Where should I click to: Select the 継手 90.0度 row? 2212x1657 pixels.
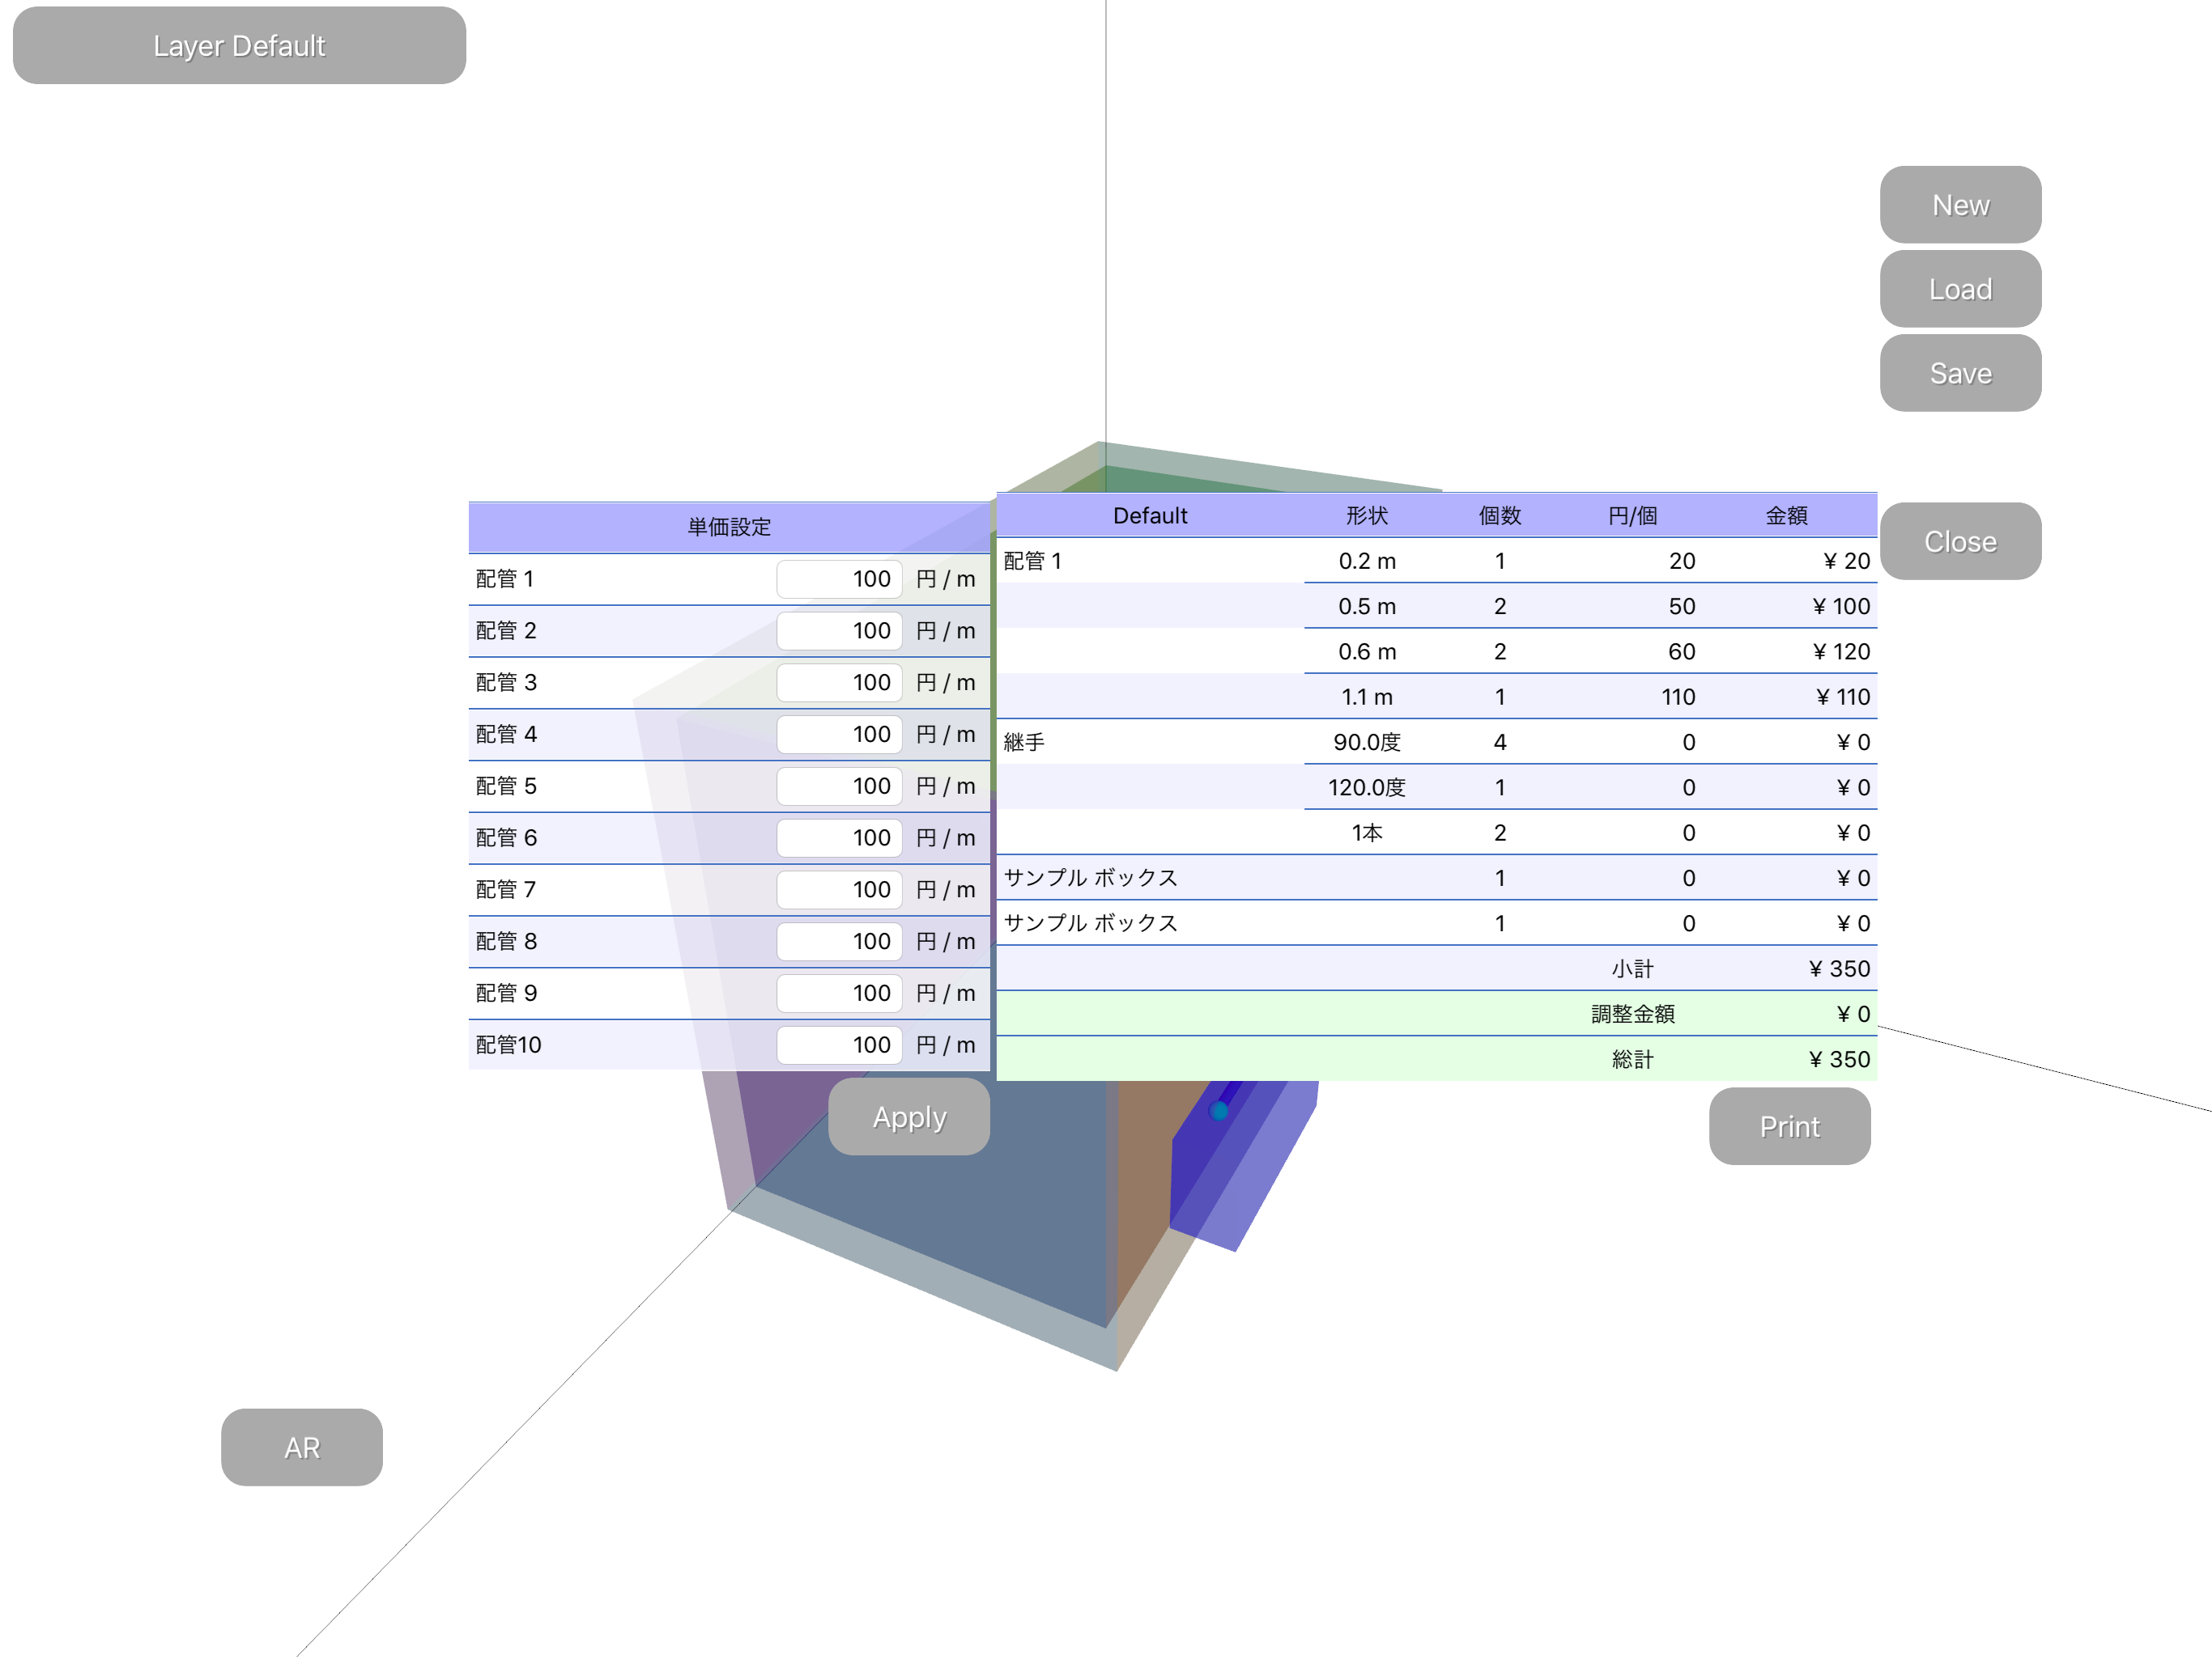click(x=1436, y=742)
